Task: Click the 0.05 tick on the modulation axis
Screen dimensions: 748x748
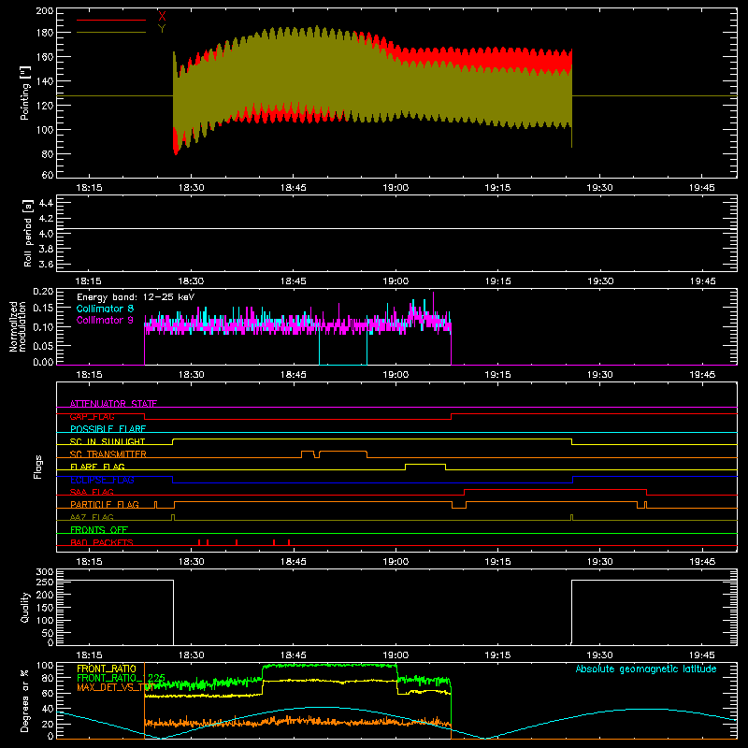Action: pos(43,345)
